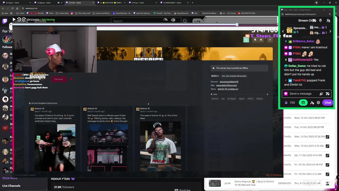Click the username TishS710 in chat
The height and width of the screenshot is (191, 339).
[x=299, y=80]
